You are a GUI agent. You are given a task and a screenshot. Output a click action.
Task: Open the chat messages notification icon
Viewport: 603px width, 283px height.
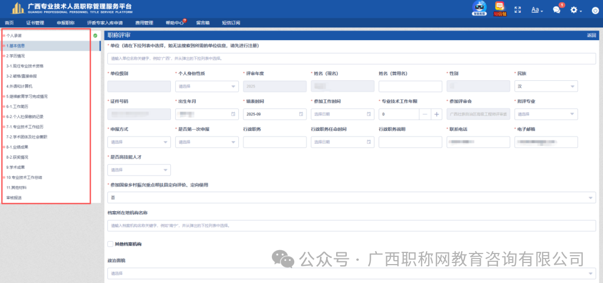point(557,9)
